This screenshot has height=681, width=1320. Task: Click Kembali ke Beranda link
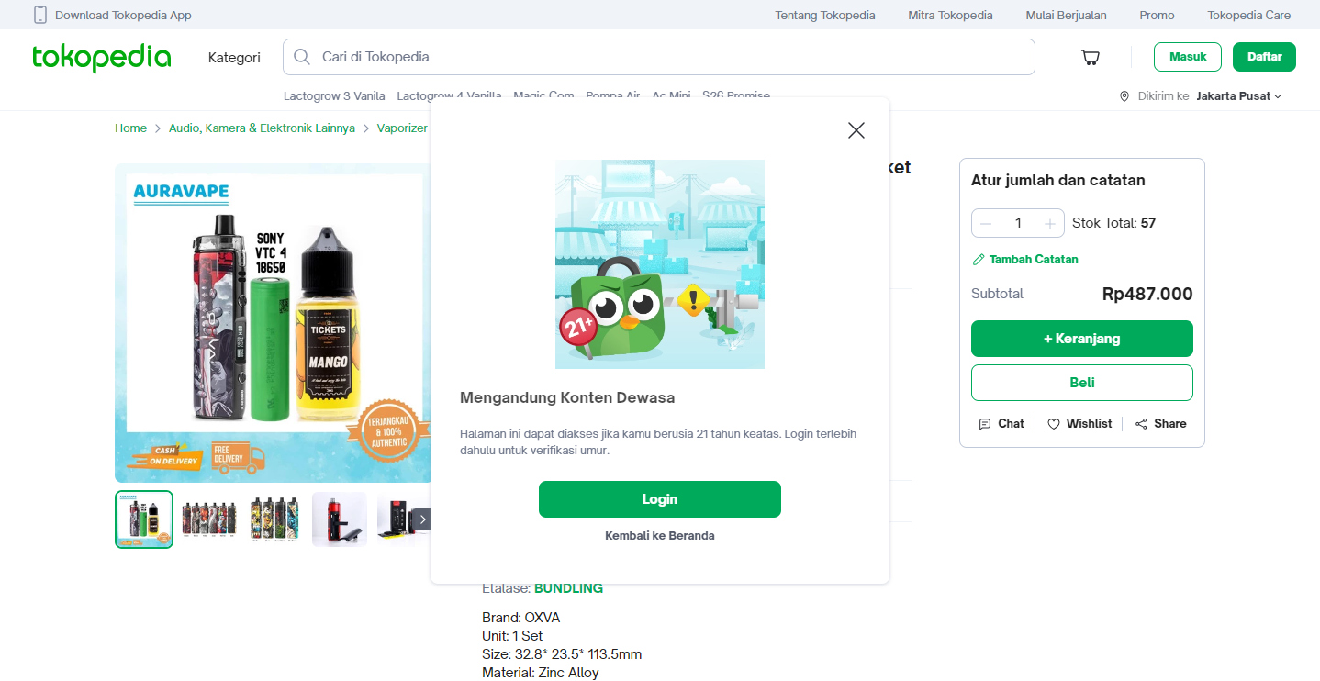[x=659, y=535]
